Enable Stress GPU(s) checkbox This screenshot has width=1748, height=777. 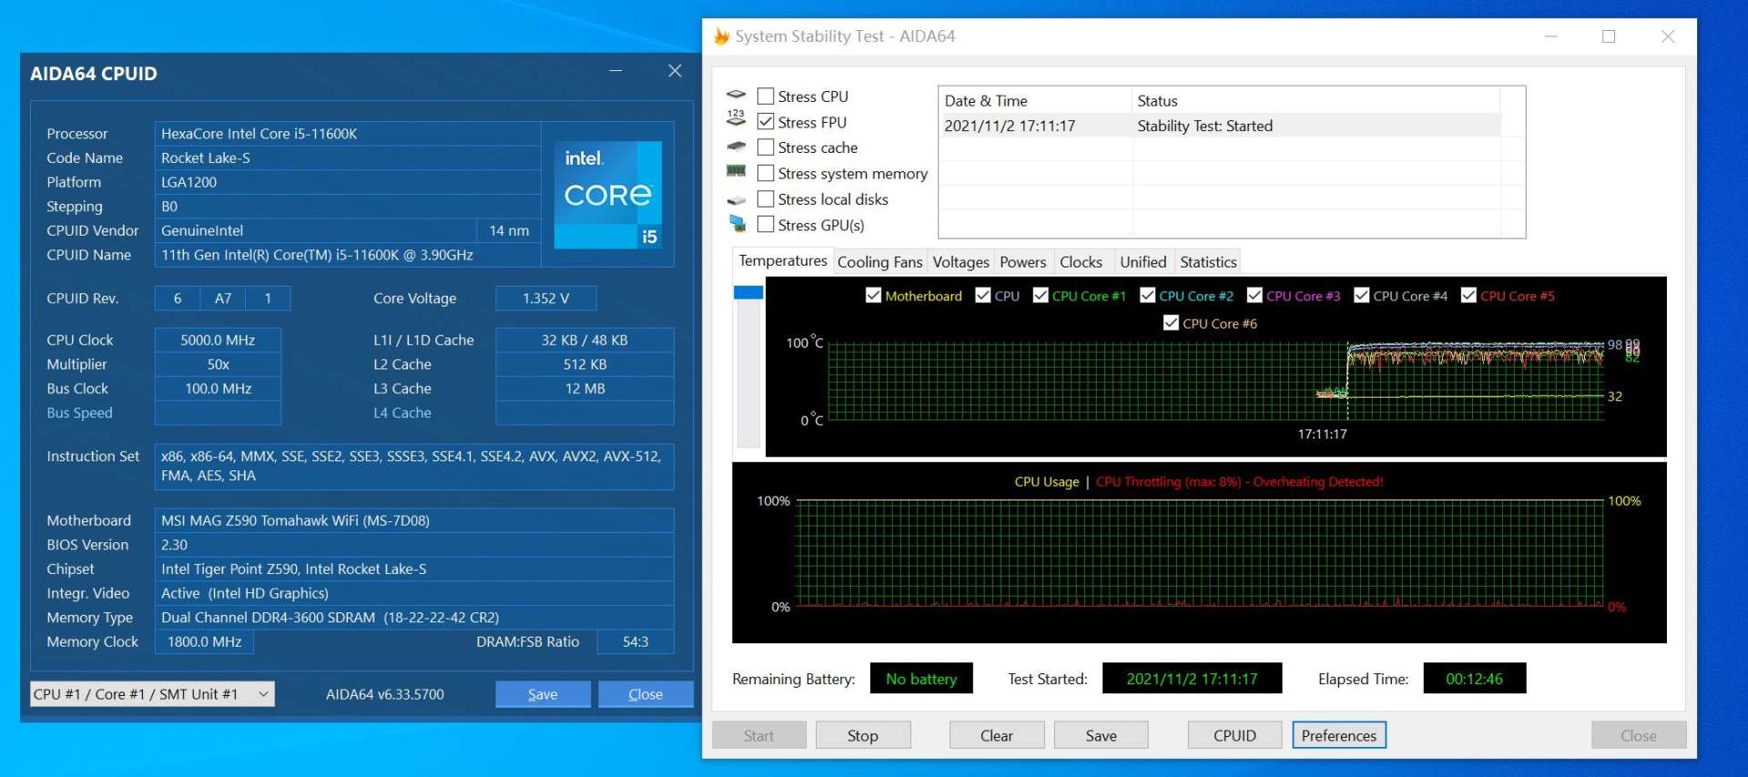tap(766, 224)
